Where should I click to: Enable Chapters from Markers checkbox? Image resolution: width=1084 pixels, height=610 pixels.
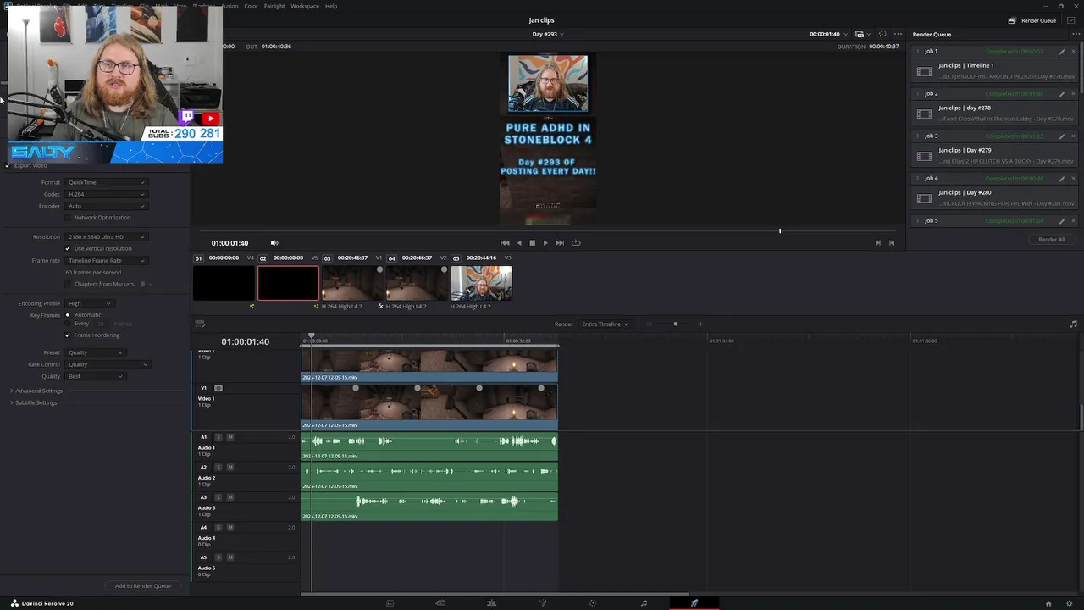[x=68, y=284]
